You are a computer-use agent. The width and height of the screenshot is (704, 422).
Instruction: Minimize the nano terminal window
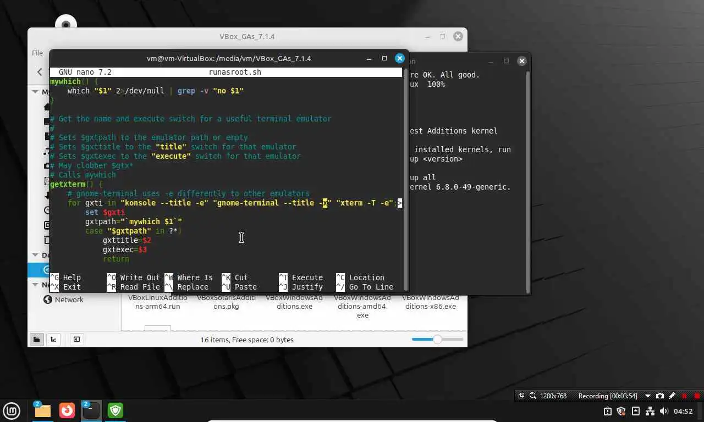tap(370, 58)
